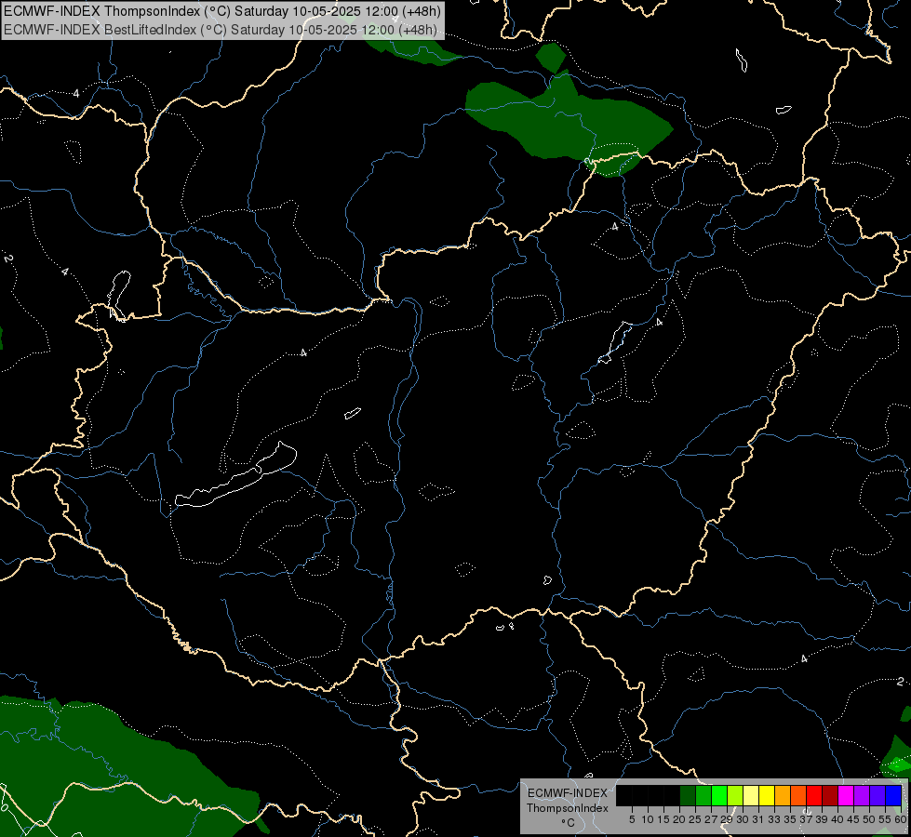
Task: Click the legend label "ECMWF-INDEX"
Action: (x=567, y=793)
